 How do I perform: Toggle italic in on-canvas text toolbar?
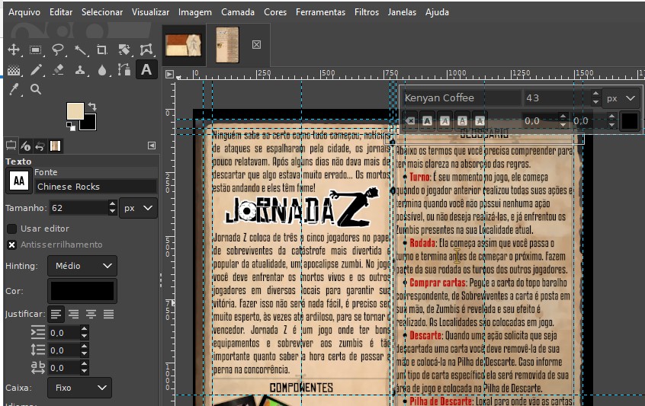point(444,121)
